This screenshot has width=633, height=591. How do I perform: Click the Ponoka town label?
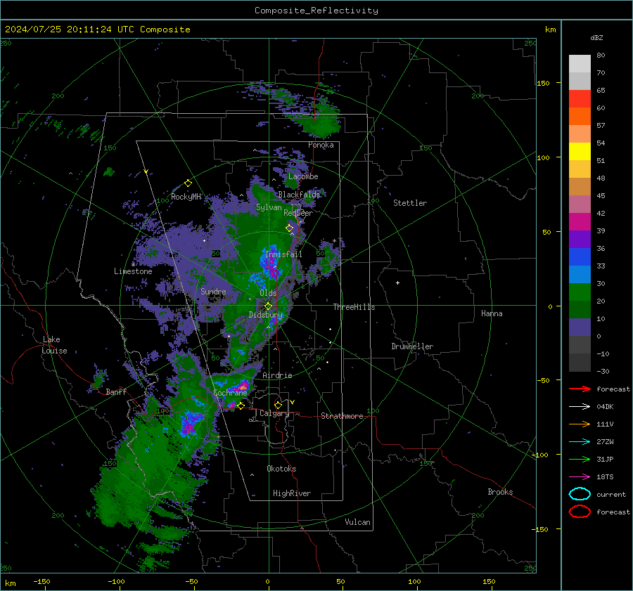pos(321,145)
